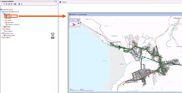Expand the Layers node
The image size is (182, 93).
[5, 18]
